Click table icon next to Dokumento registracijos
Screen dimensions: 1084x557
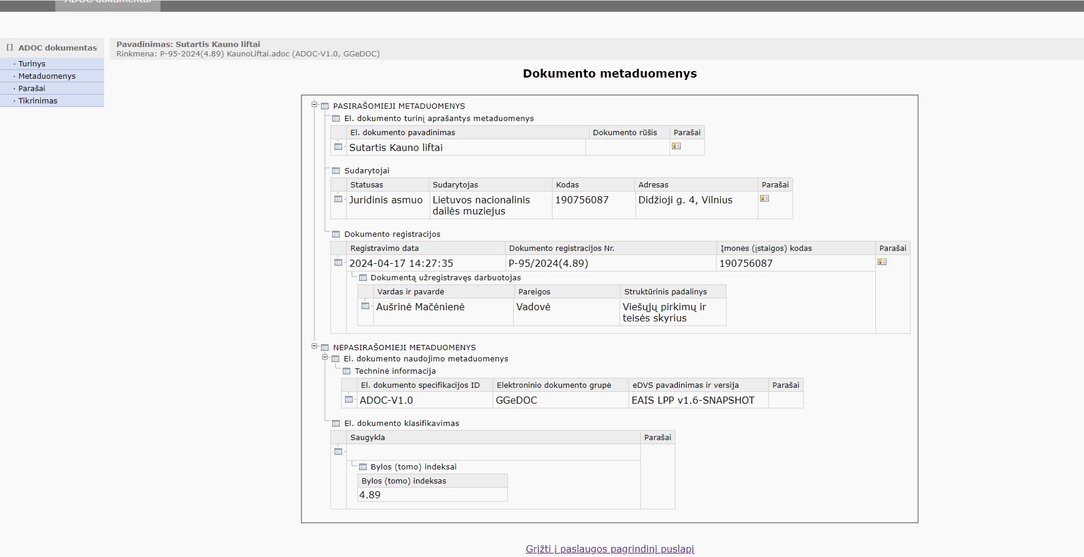click(x=336, y=234)
